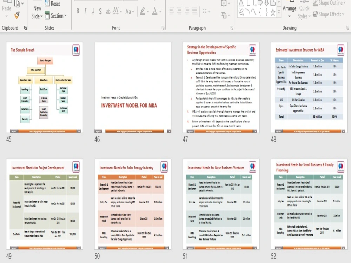This screenshot has width=351, height=263.
Task: Select the right brace shape
Action: point(266,12)
